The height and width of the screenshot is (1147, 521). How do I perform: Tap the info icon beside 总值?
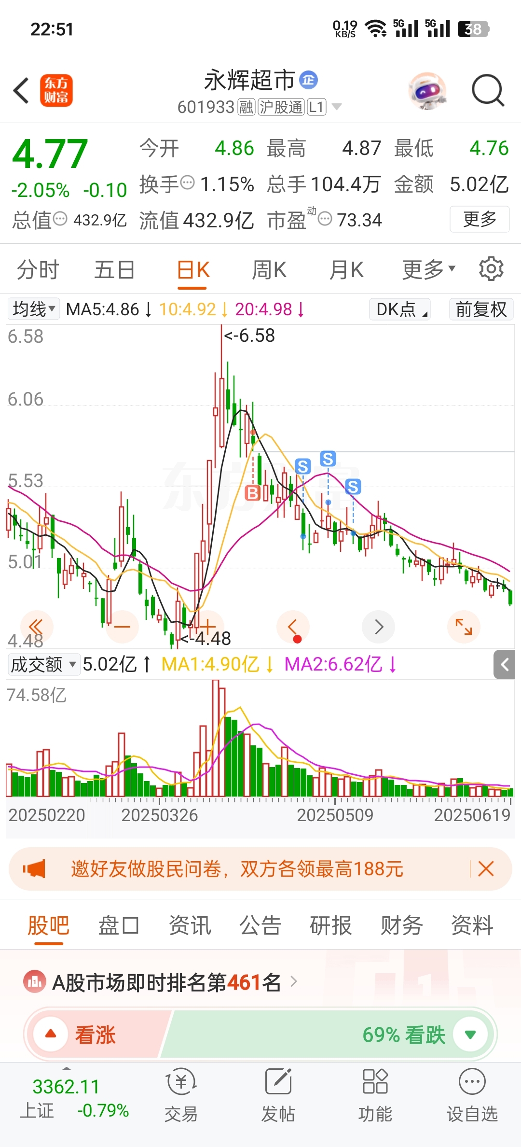tap(60, 219)
